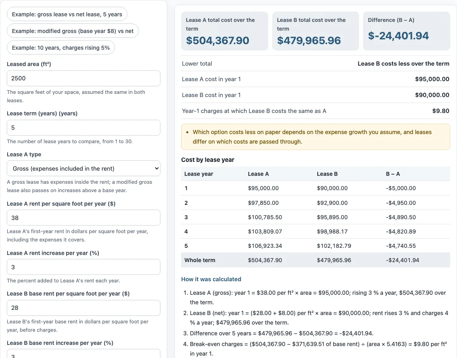
Task: Select the 'How it was calculated' heading
Action: tap(211, 279)
